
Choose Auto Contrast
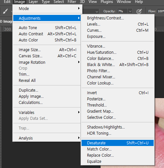pyautogui.click(x=47, y=34)
